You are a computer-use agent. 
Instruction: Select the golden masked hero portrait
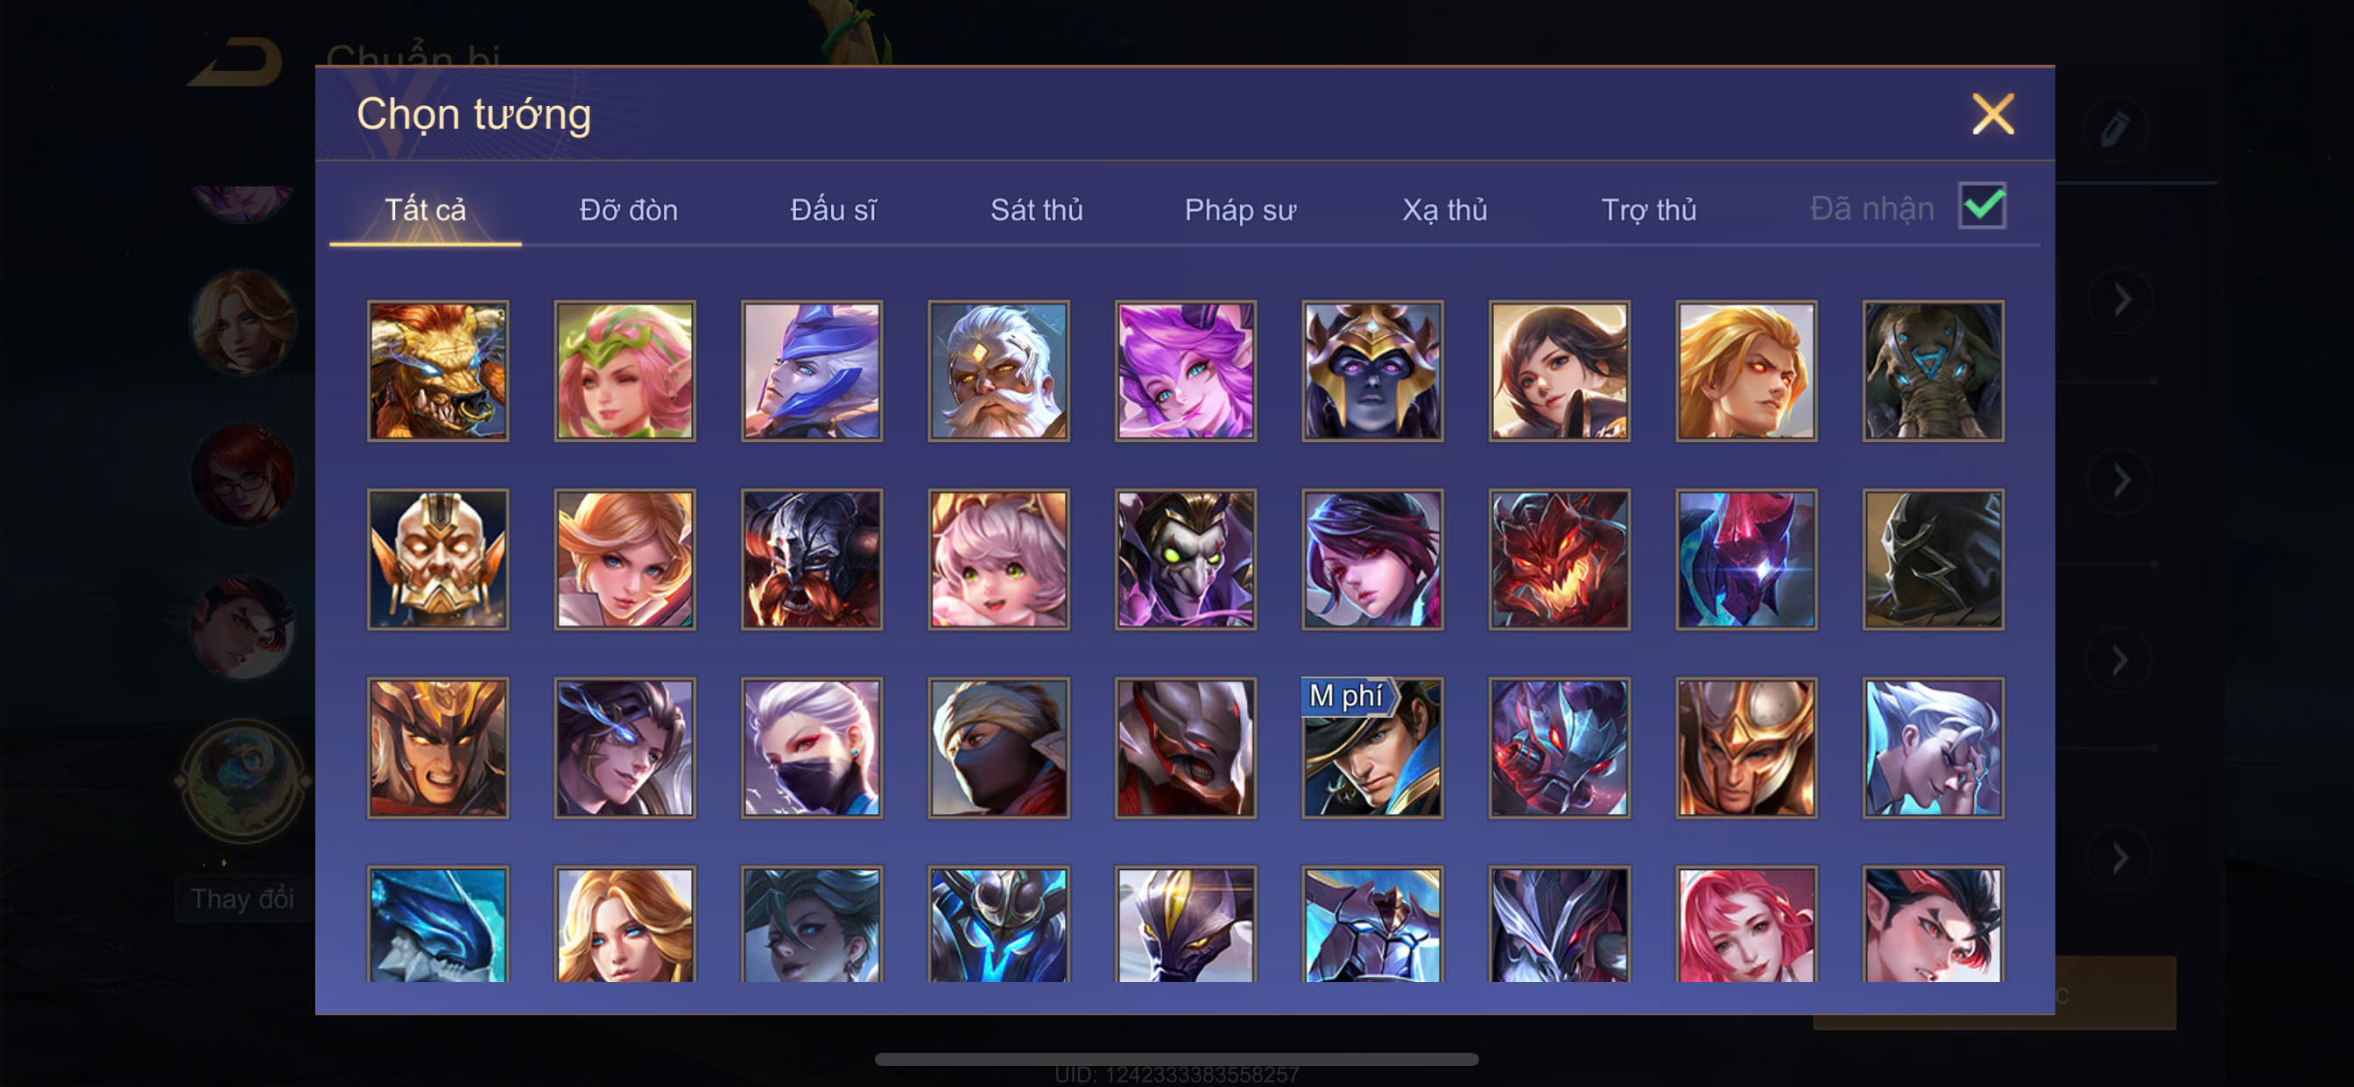pos(438,559)
